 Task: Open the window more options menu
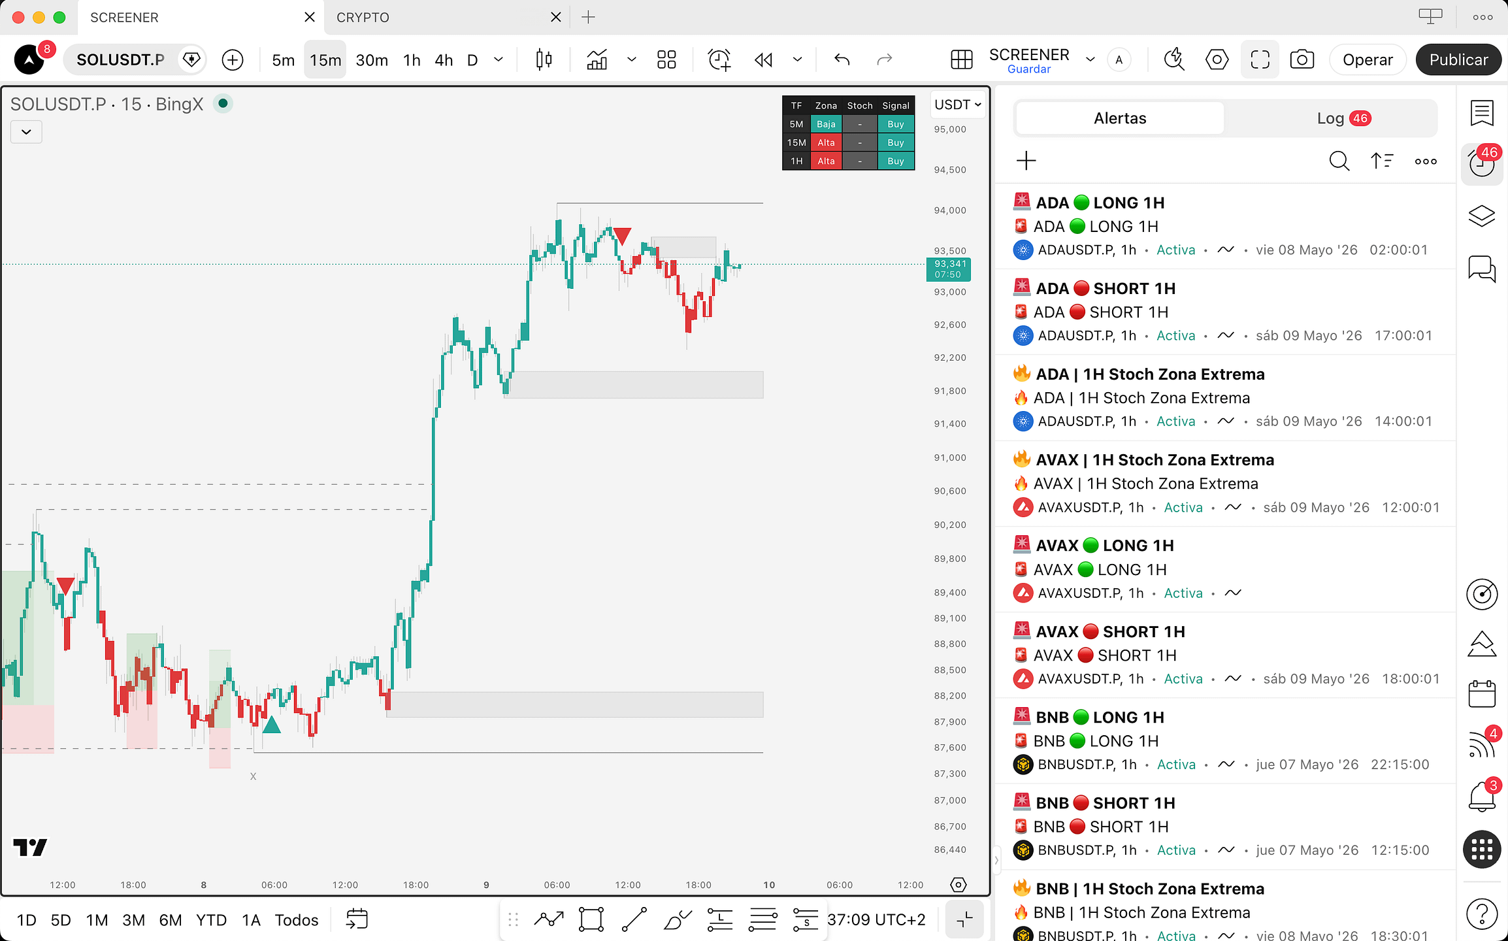1483,18
